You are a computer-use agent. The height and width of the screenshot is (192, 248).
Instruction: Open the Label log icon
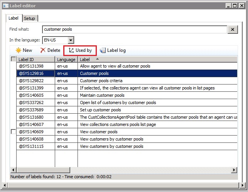point(103,50)
